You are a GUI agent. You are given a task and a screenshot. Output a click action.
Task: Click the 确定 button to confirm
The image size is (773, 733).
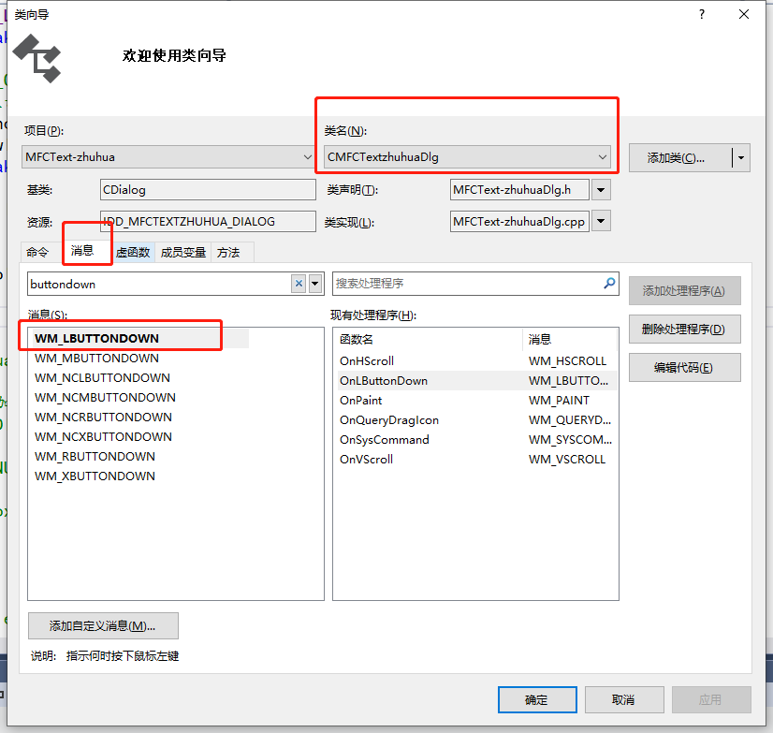pyautogui.click(x=536, y=699)
